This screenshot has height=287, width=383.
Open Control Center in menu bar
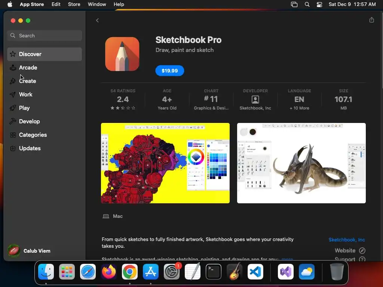click(x=319, y=4)
